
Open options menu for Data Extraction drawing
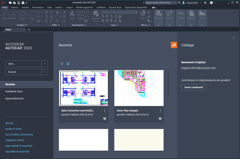(x=105, y=111)
